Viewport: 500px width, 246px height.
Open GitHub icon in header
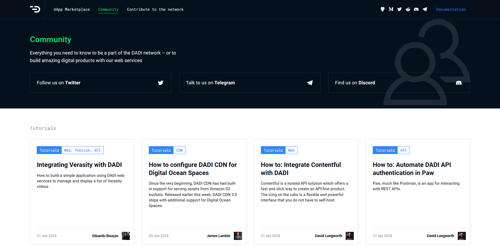click(382, 9)
